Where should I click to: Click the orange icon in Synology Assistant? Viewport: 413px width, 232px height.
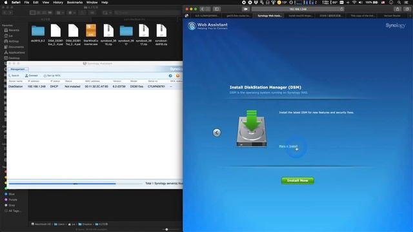[x=177, y=76]
